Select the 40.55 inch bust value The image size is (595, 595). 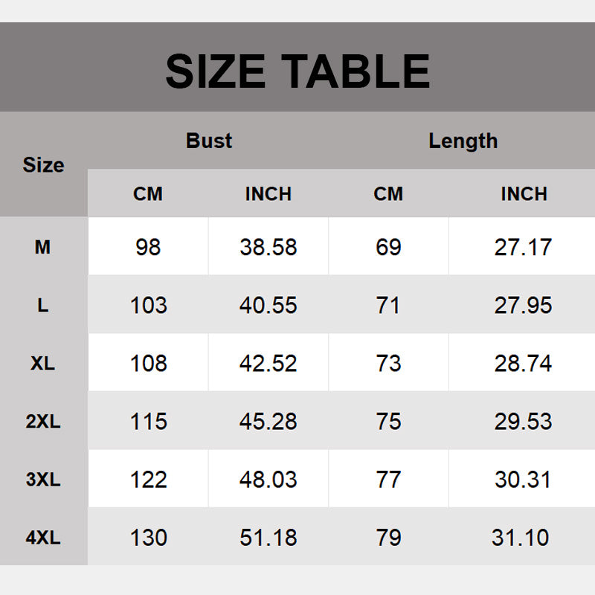coord(268,305)
